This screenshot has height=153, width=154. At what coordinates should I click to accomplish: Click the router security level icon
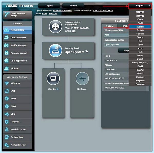(x=55, y=50)
